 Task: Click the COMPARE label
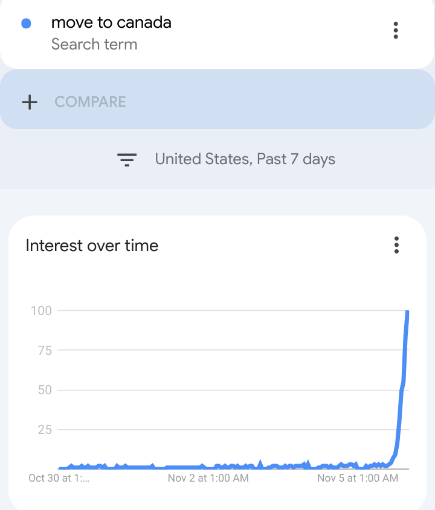90,102
